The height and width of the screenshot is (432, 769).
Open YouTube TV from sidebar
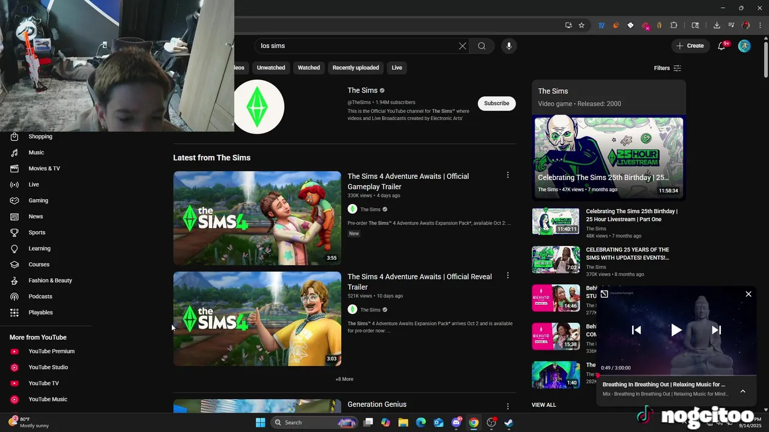click(x=43, y=383)
